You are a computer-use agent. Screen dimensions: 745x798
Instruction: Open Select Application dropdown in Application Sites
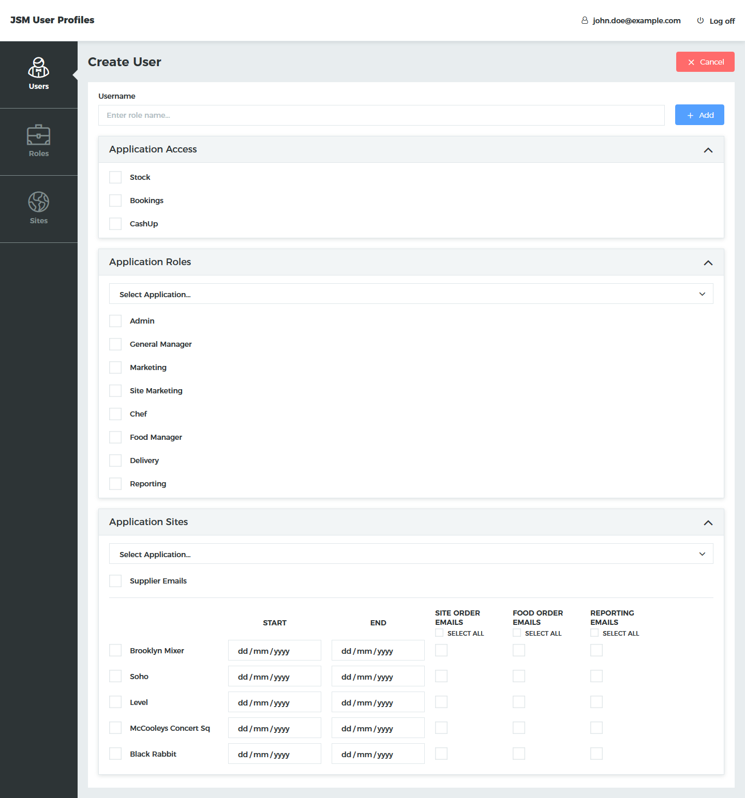click(411, 554)
